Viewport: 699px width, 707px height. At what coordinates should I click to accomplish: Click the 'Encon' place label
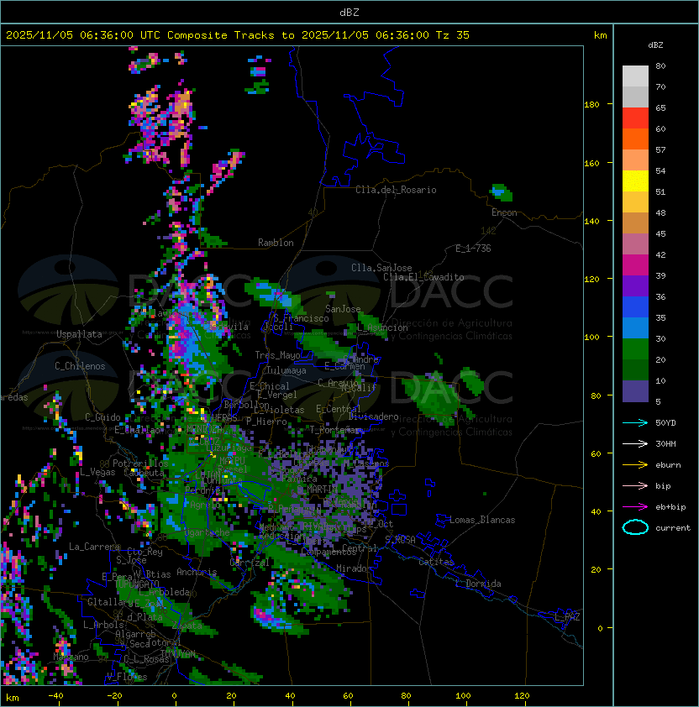[x=504, y=212]
